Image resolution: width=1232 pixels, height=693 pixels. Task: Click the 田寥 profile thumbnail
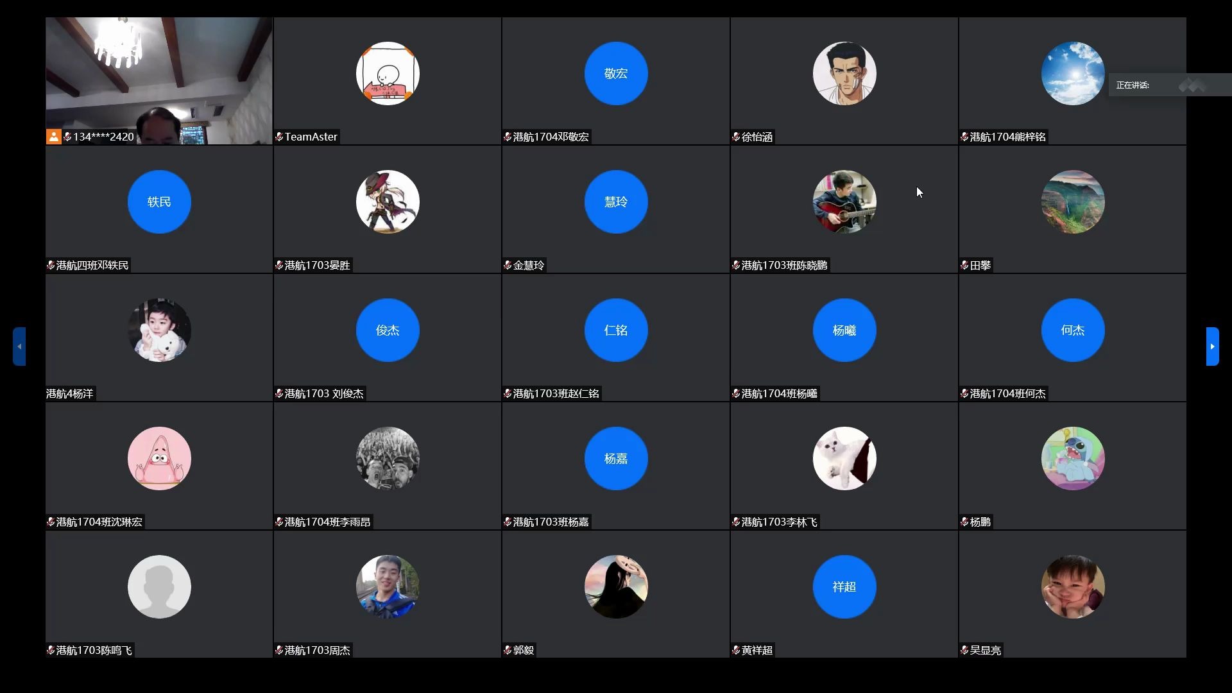pos(1072,201)
